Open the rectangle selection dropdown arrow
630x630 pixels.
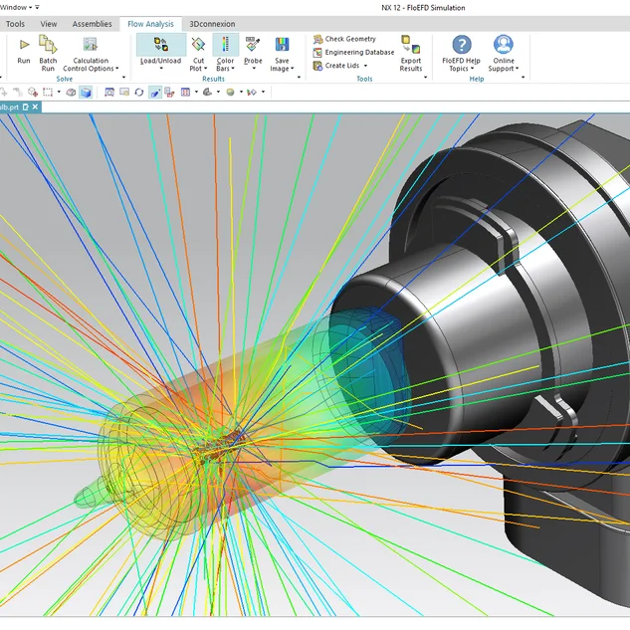click(59, 92)
